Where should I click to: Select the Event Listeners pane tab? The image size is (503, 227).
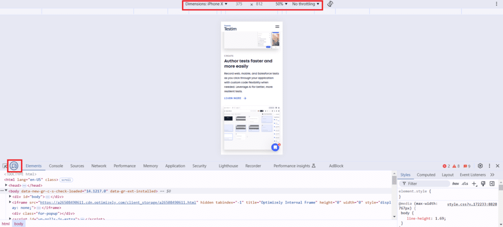473,175
